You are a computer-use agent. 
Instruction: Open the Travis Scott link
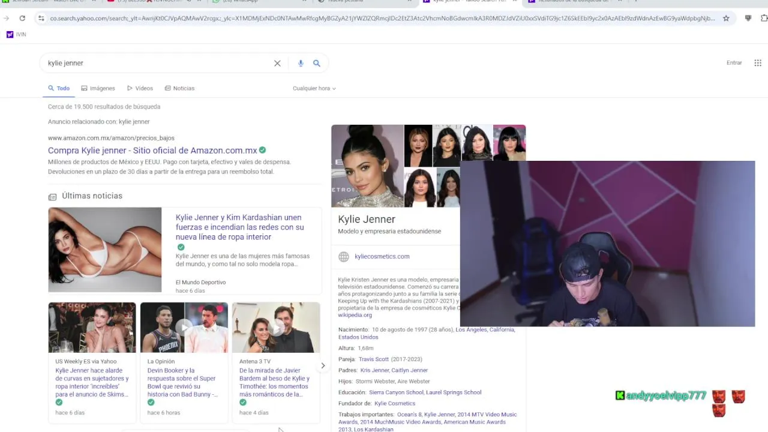[x=374, y=359]
